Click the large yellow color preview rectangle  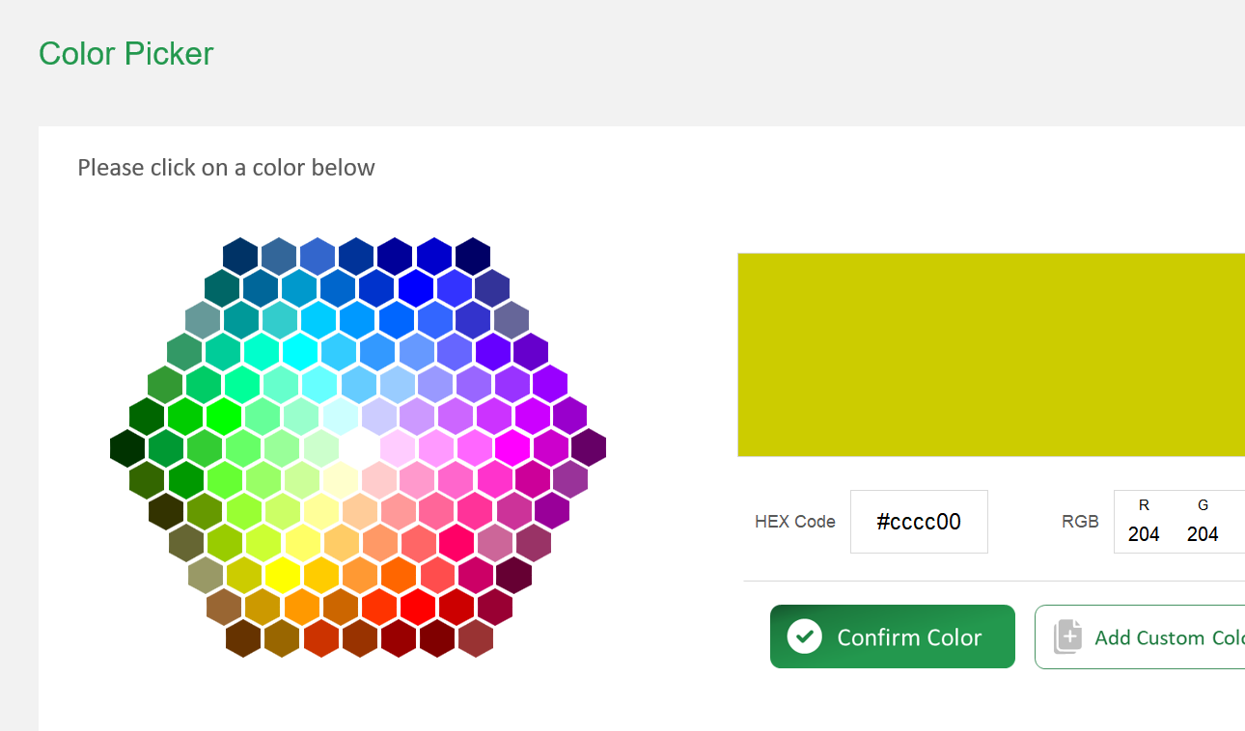(990, 354)
